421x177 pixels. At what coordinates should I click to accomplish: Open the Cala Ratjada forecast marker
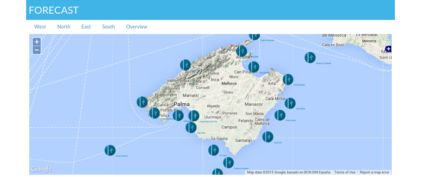[288, 79]
